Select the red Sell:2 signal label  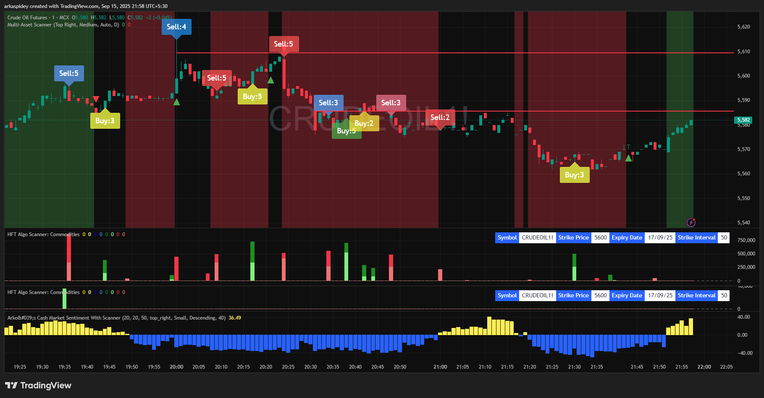tap(440, 117)
